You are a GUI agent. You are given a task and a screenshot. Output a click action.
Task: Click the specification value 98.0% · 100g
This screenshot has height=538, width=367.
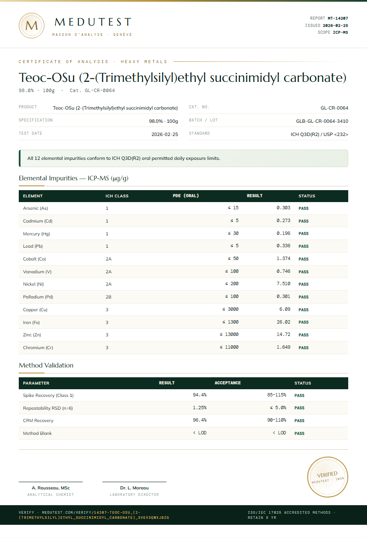[x=163, y=121]
